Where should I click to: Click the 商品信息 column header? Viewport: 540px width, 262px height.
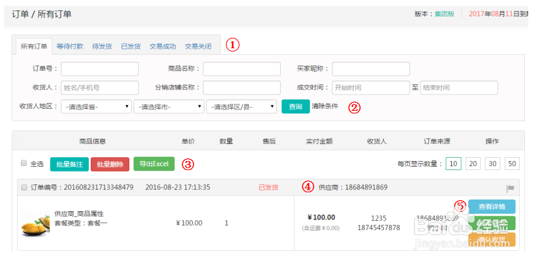pos(92,141)
